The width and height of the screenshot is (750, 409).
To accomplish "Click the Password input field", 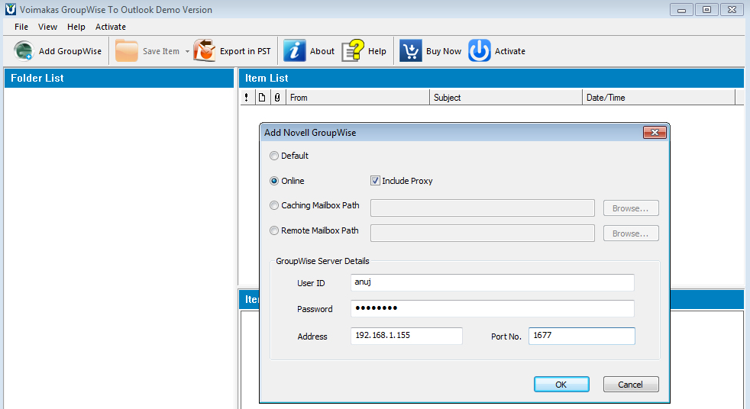I will (x=492, y=308).
